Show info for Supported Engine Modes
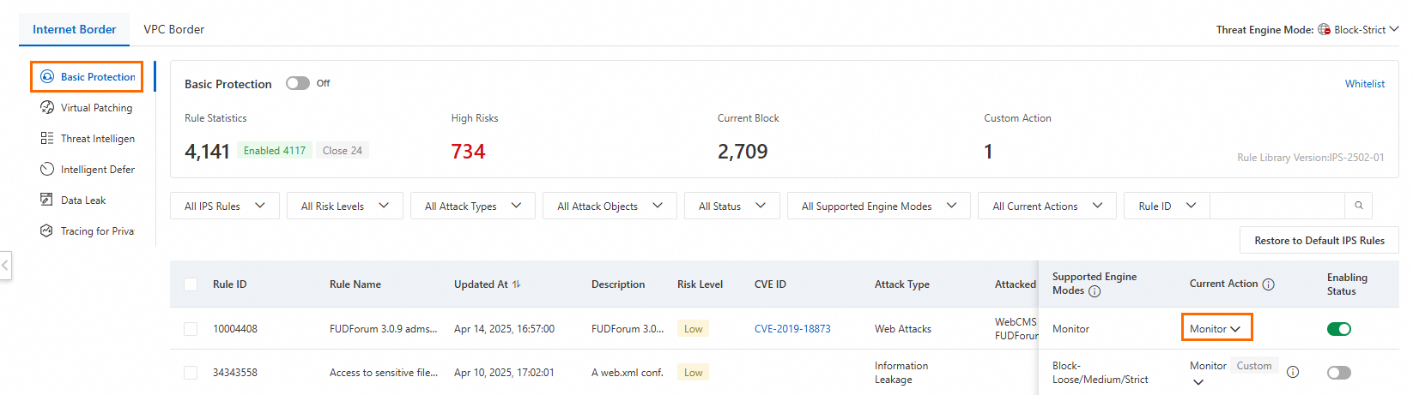The width and height of the screenshot is (1413, 395). (1095, 291)
